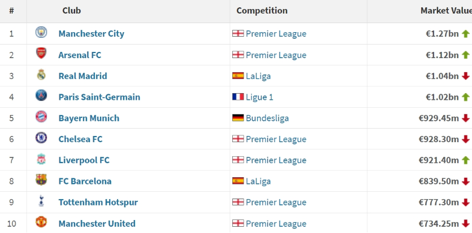
Task: Click the Manchester City club crest
Action: click(41, 33)
